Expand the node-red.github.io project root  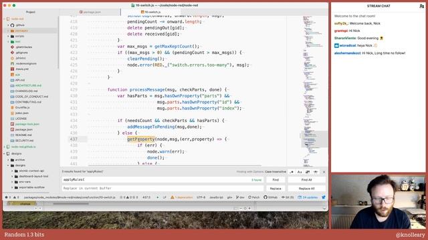click(5, 147)
